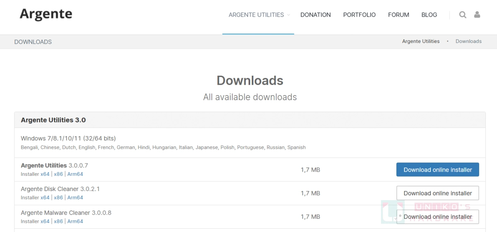Select the Downloads breadcrumb entry
The image size is (497, 232).
click(468, 41)
